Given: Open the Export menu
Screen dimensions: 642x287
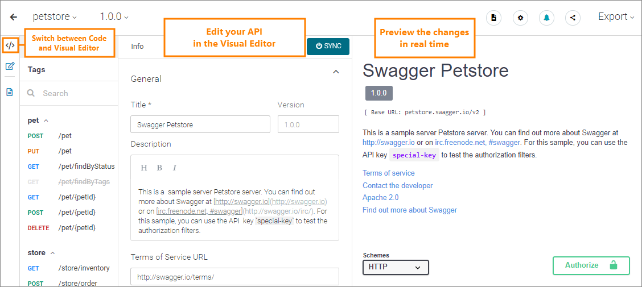Looking at the screenshot, I should coord(616,17).
